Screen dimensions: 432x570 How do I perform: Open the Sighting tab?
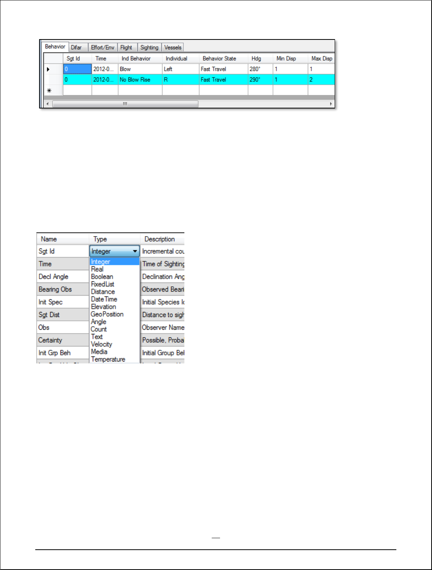(x=149, y=48)
